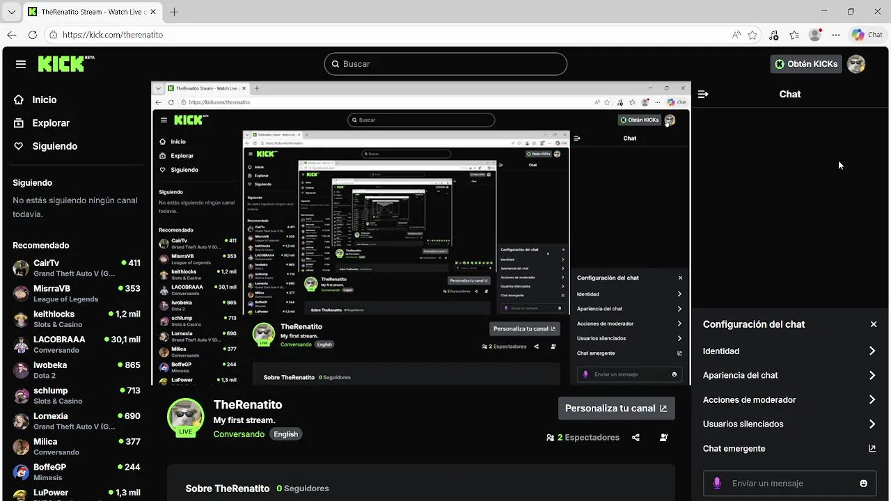Open Explorar from the sidebar
This screenshot has height=501, width=891.
(x=51, y=122)
